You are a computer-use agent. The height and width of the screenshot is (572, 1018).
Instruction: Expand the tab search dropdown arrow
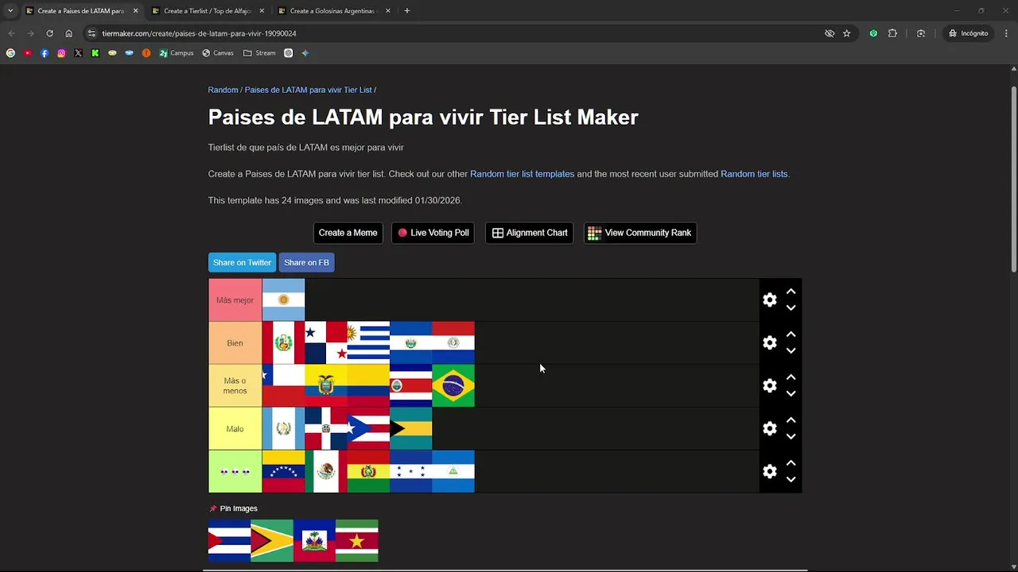pyautogui.click(x=10, y=11)
